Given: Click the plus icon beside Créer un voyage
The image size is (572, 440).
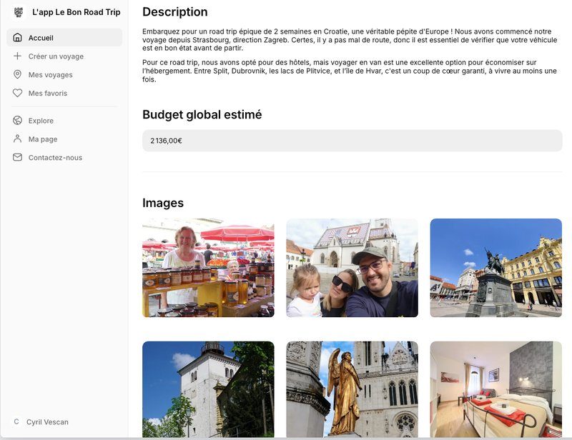Looking at the screenshot, I should click(17, 56).
